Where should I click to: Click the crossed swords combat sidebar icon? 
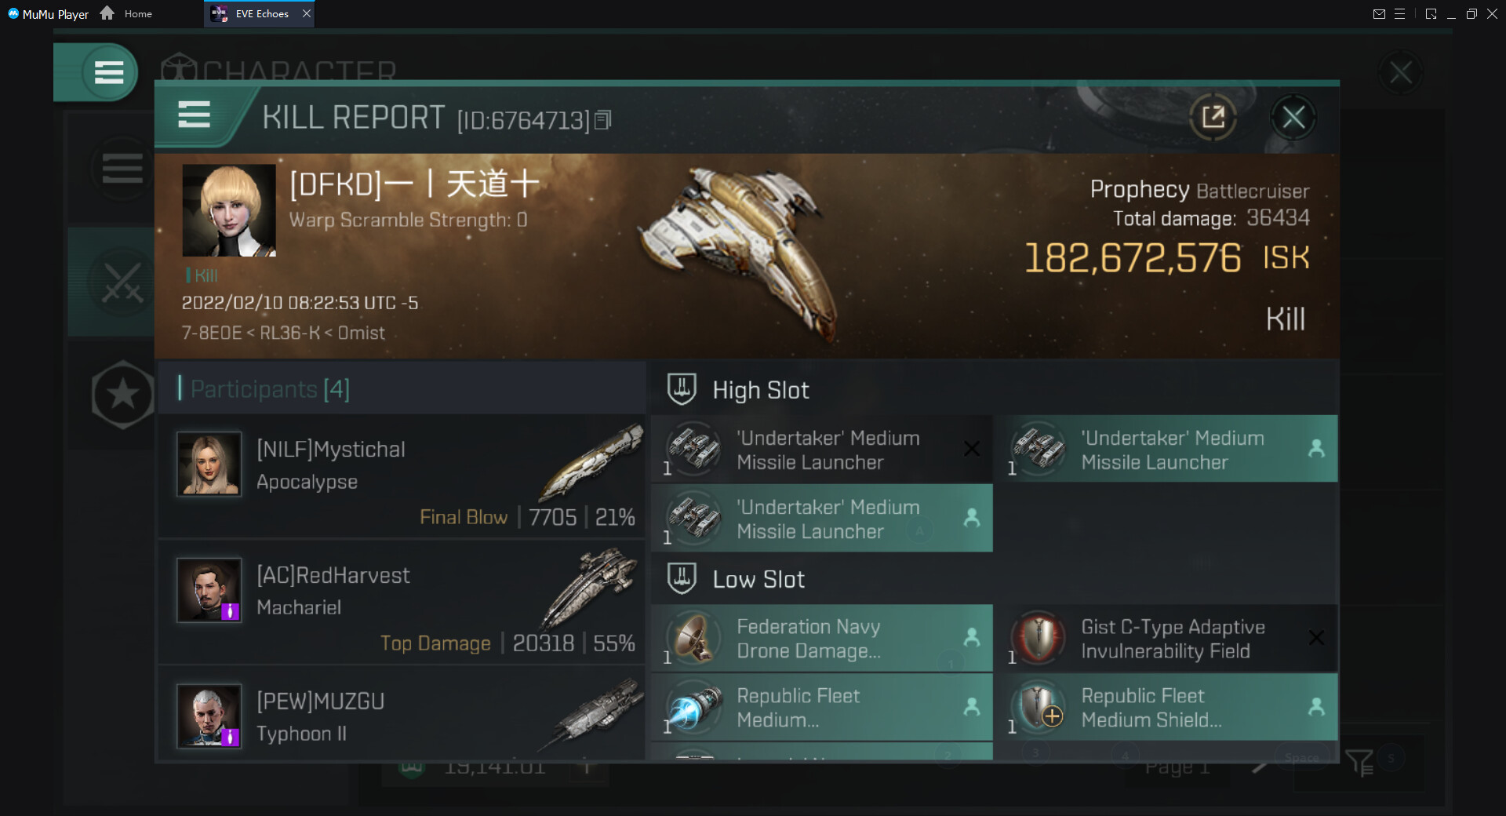coord(122,282)
